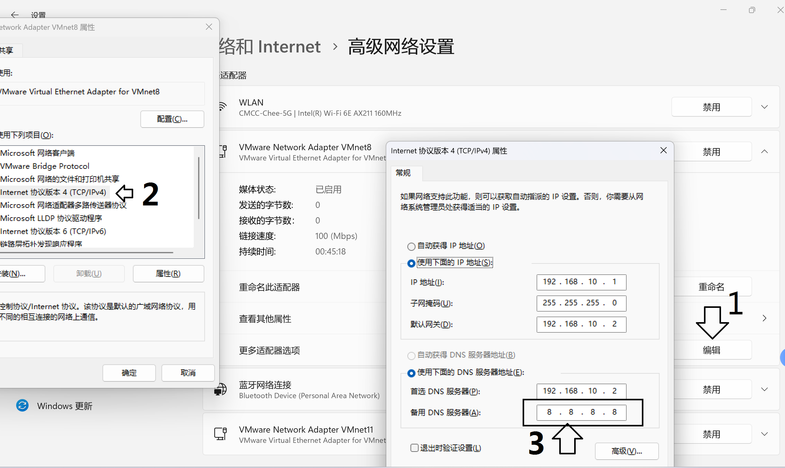This screenshot has height=468, width=785.
Task: Close the VMnet8 adapter properties window
Action: [209, 27]
